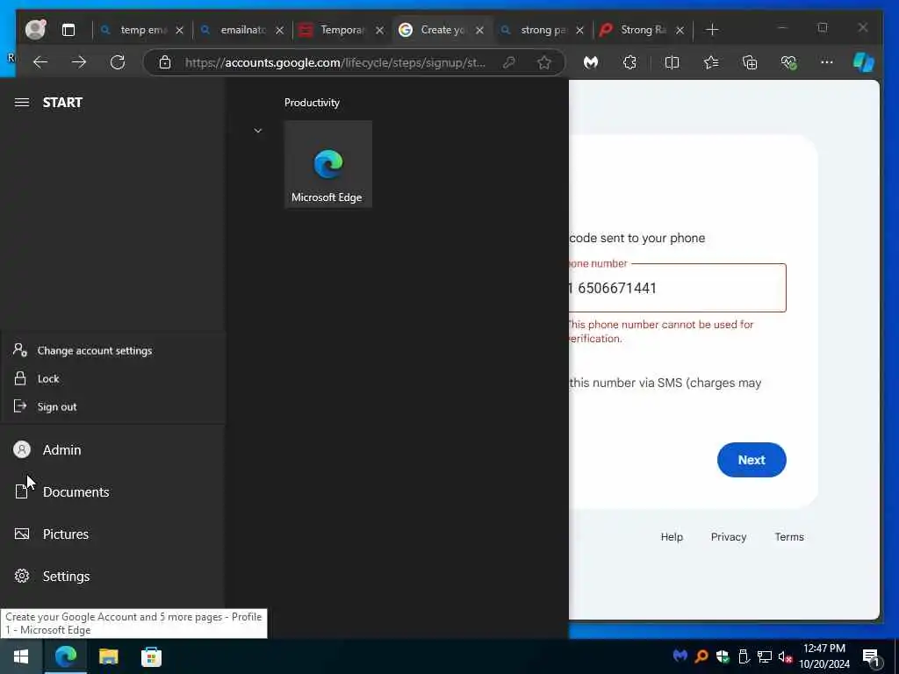Click the Windows Start button
Viewport: 899px width, 674px height.
tap(21, 656)
